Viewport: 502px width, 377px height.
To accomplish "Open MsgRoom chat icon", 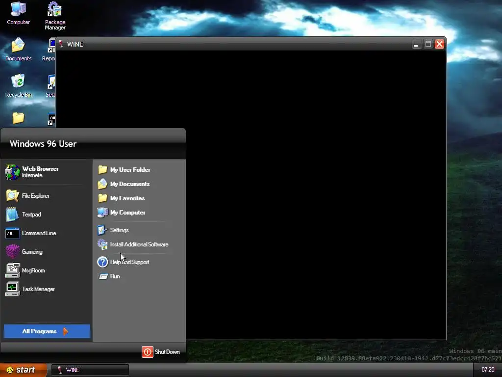I will (12, 270).
